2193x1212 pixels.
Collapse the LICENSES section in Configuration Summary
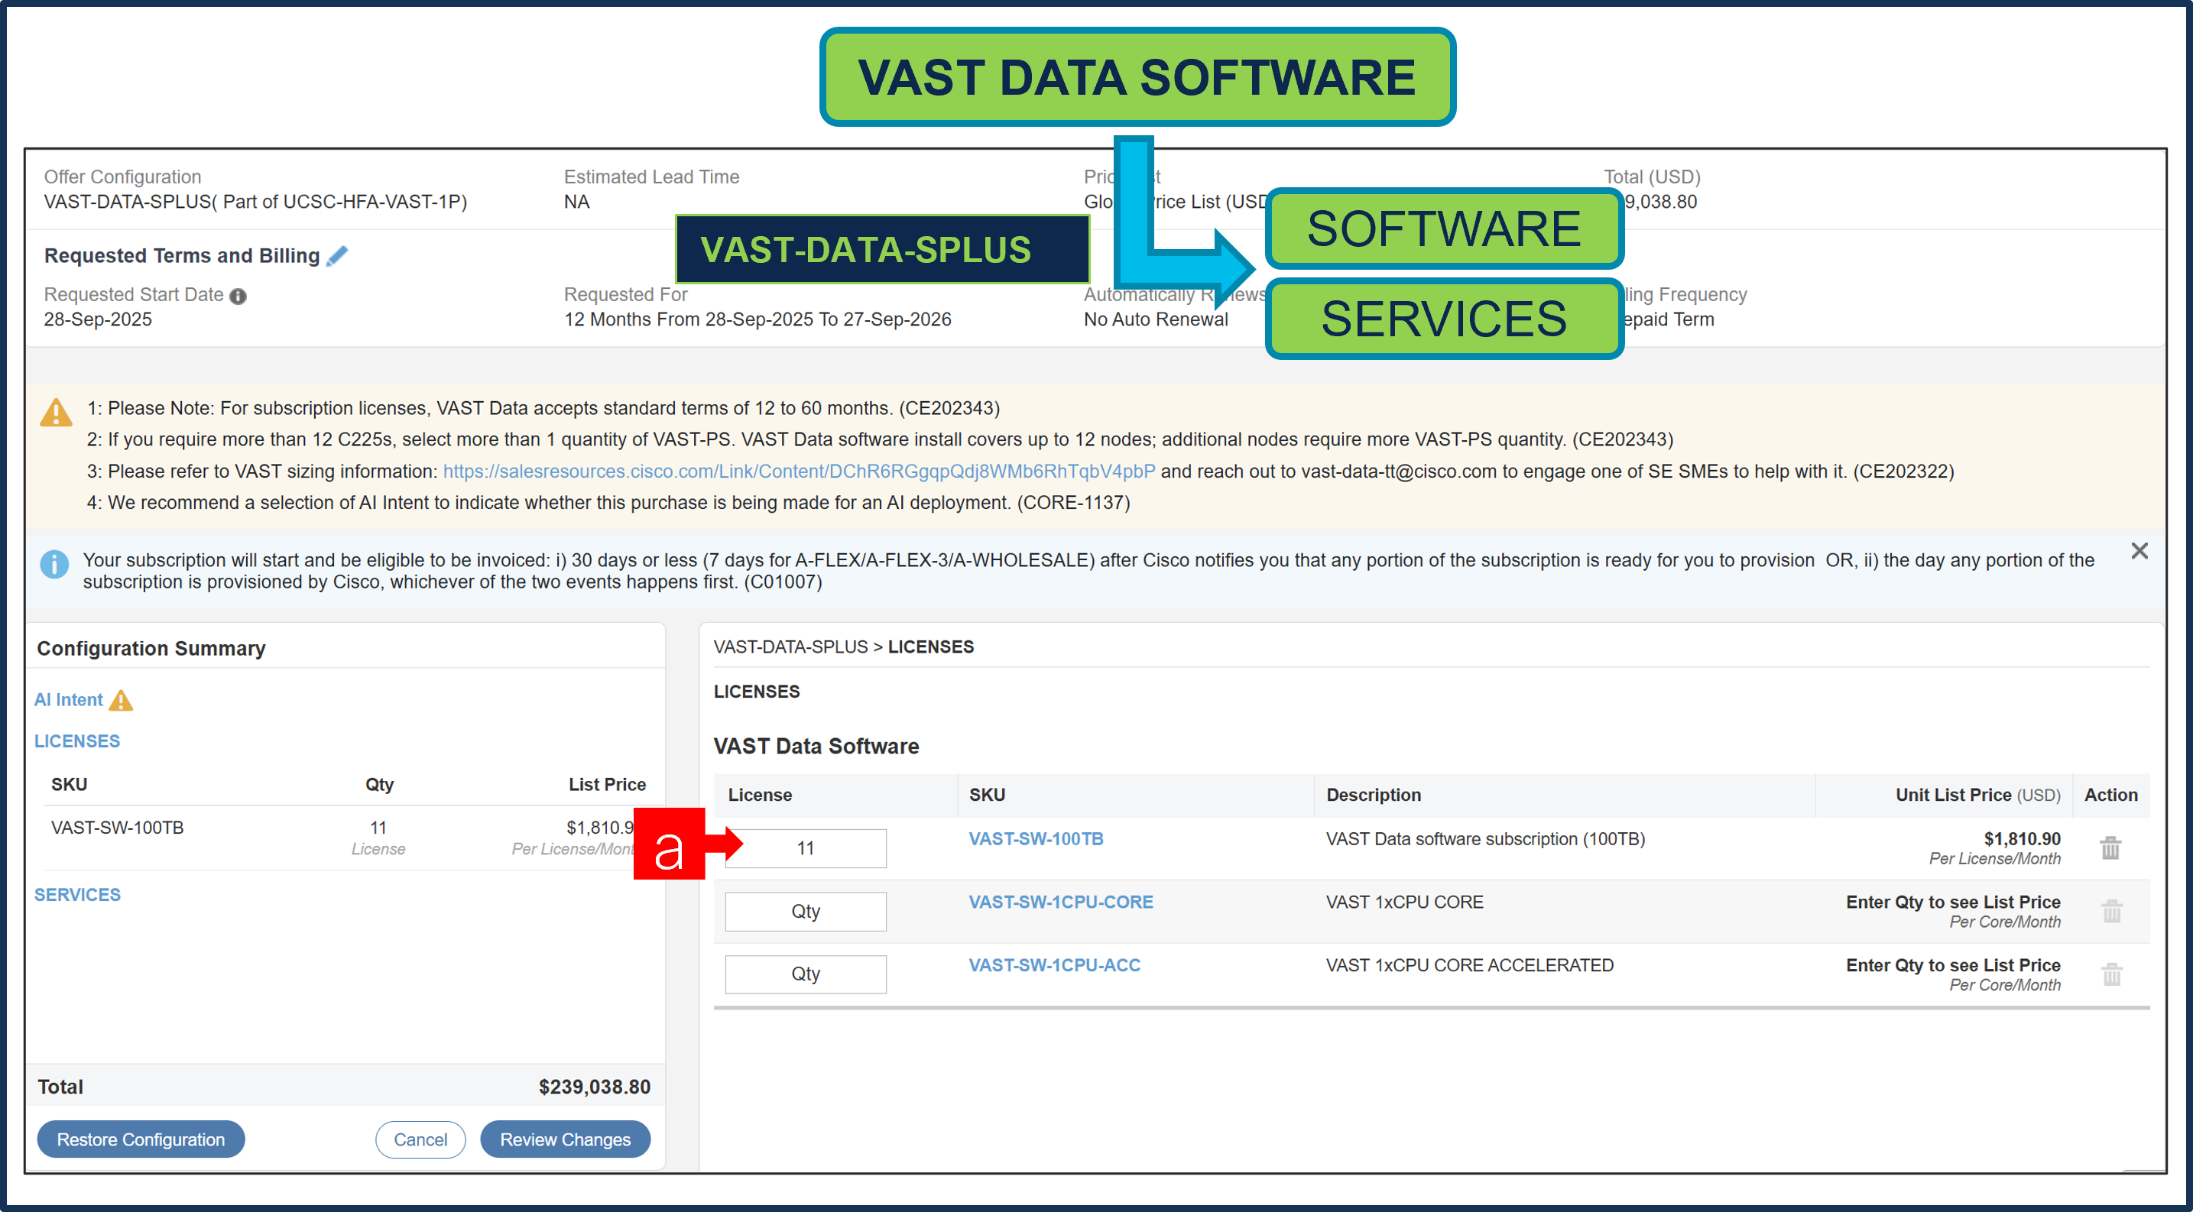76,740
